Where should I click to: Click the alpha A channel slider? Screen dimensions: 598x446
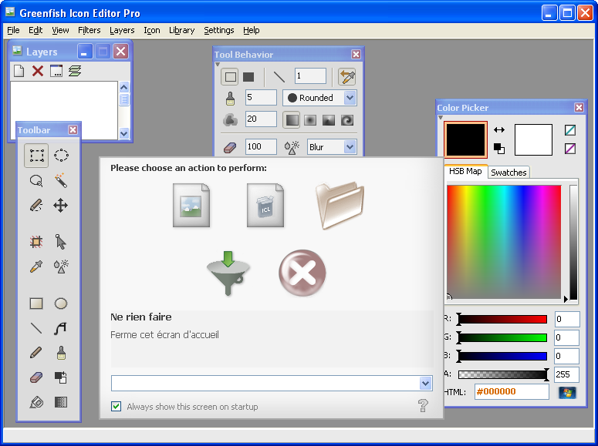click(x=503, y=374)
